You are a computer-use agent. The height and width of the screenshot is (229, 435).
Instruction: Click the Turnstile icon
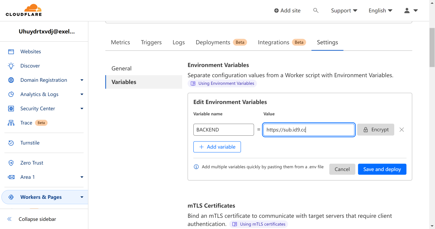pos(11,143)
